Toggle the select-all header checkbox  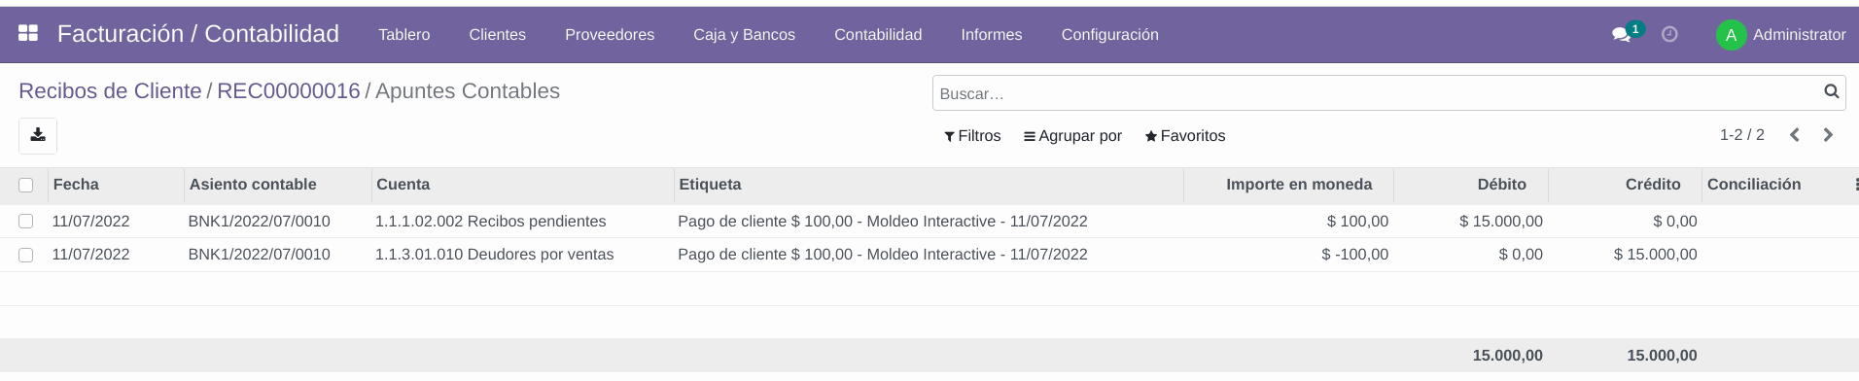pos(26,185)
